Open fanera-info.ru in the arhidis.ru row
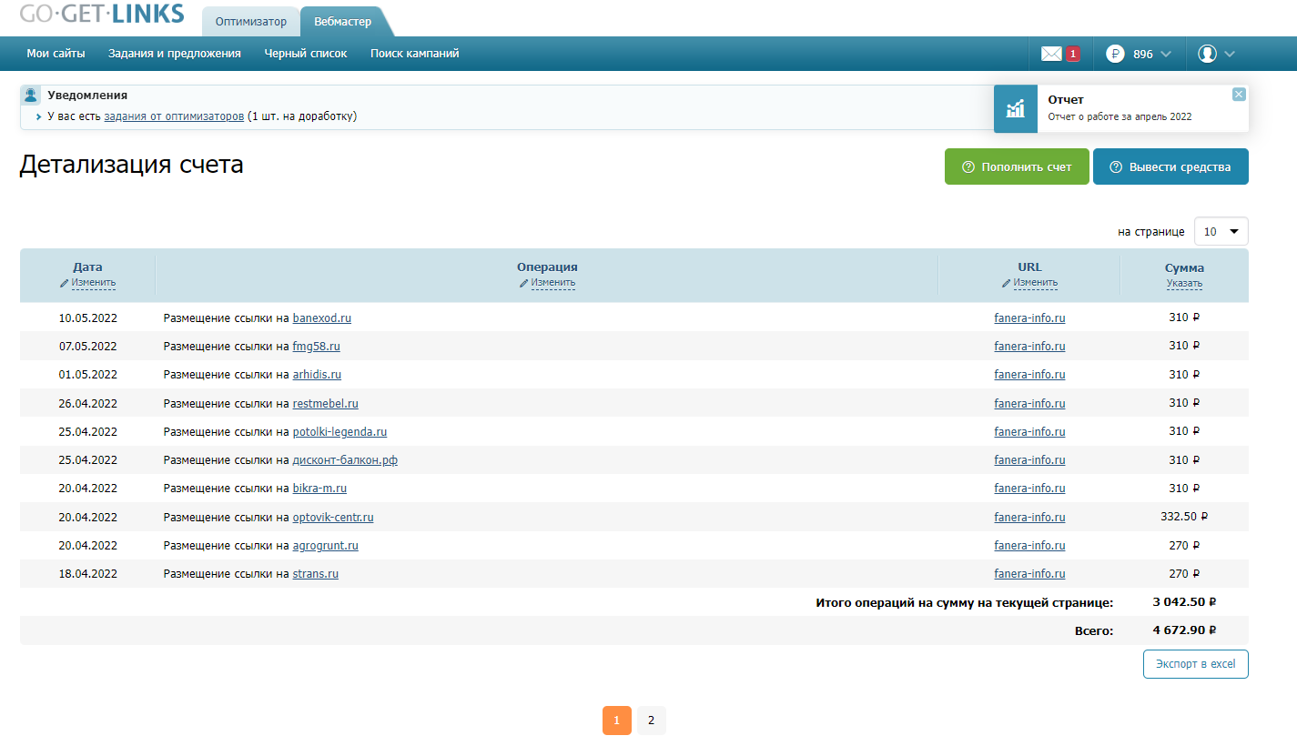The image size is (1297, 756). point(1029,375)
